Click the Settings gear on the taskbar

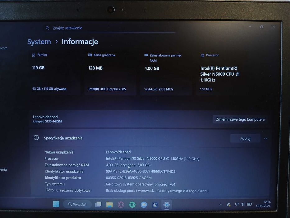tap(167, 205)
